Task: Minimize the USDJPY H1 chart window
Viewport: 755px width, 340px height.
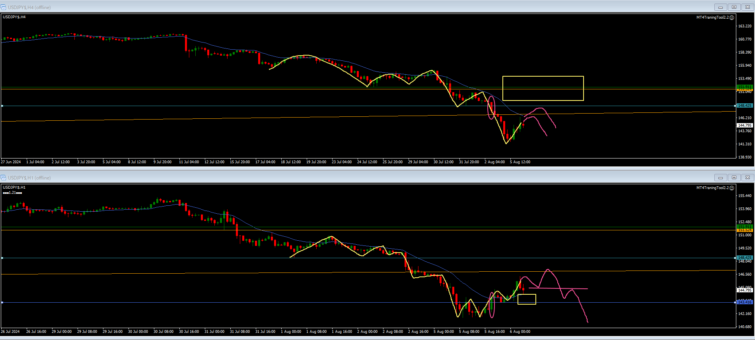Action: (720, 178)
